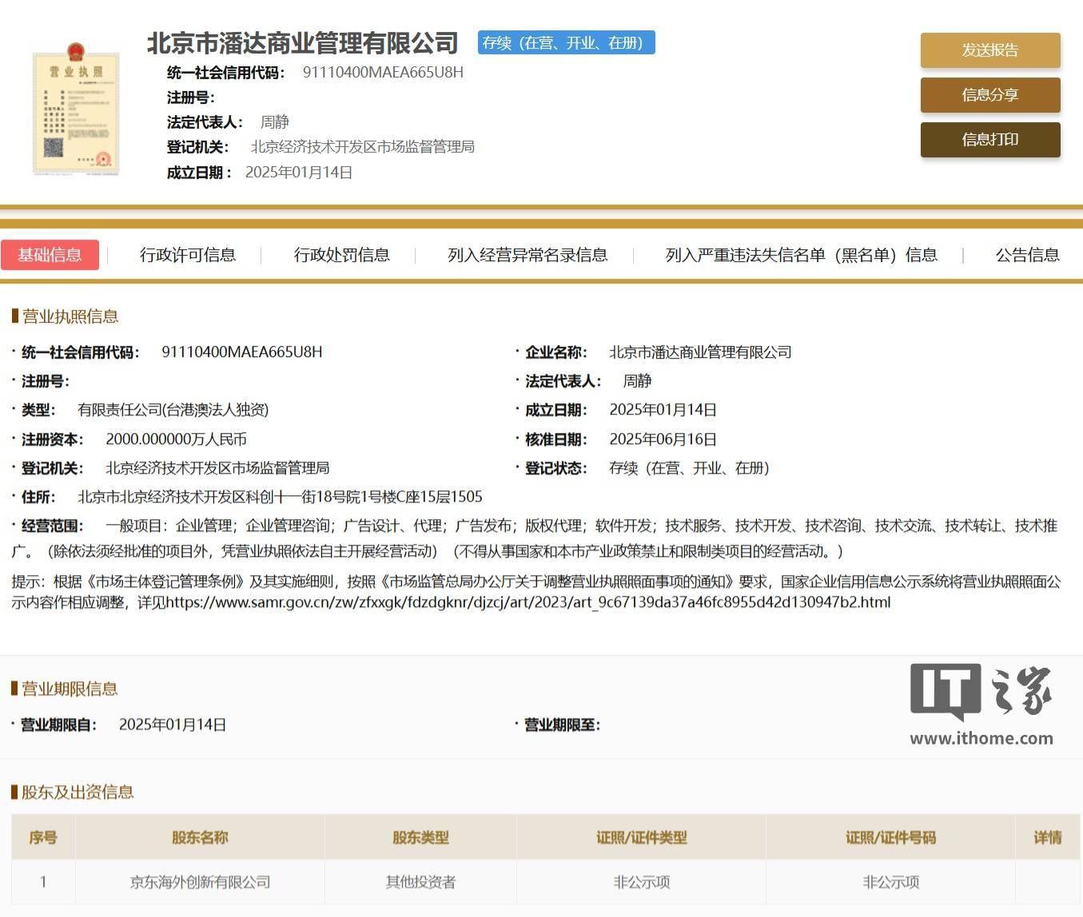
Task: Click approval date 2025年06月16日
Action: pyautogui.click(x=663, y=439)
